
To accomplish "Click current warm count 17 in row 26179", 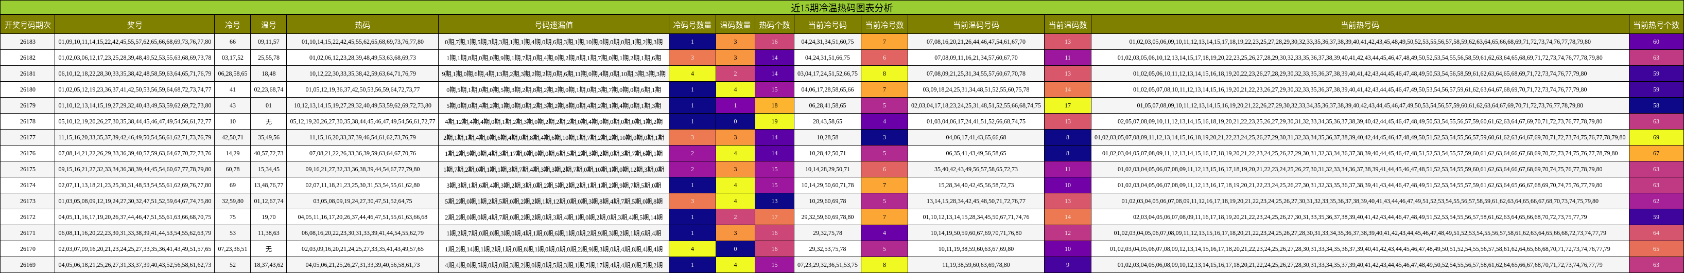I will pos(1068,106).
